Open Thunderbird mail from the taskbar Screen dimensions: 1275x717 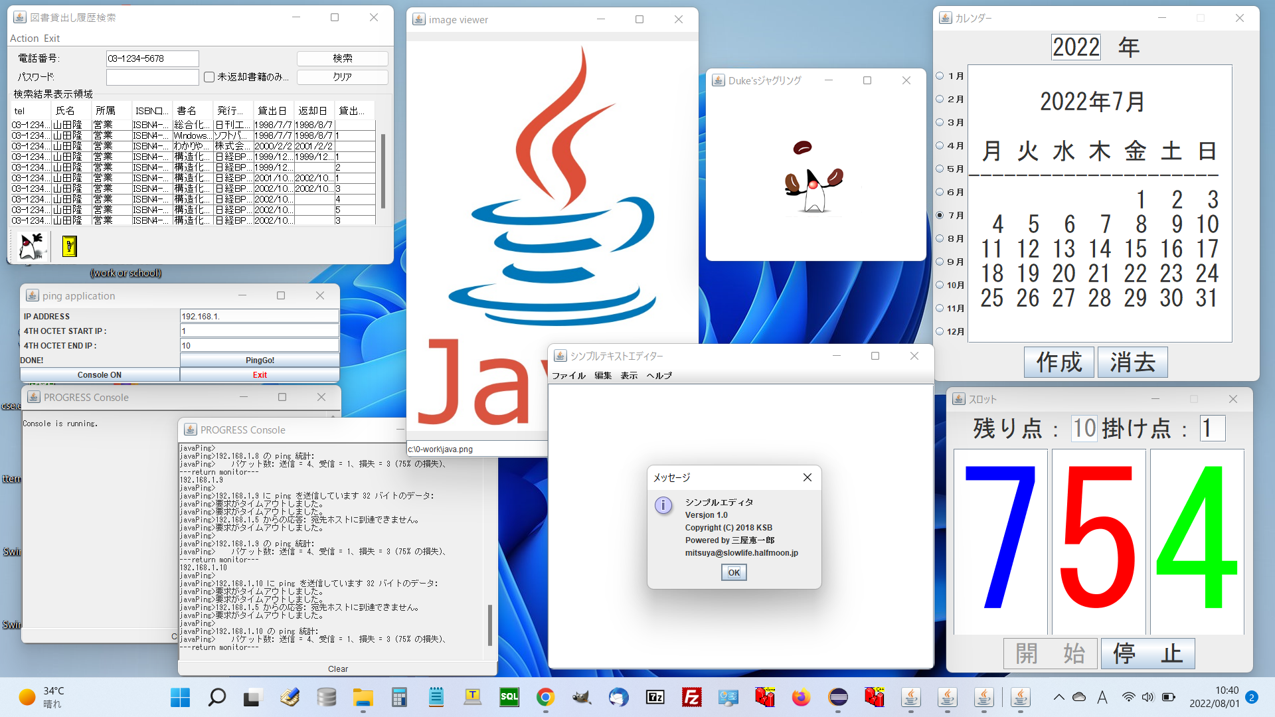tap(618, 697)
